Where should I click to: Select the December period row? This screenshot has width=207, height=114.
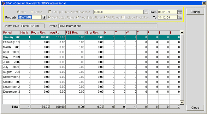click(91, 92)
